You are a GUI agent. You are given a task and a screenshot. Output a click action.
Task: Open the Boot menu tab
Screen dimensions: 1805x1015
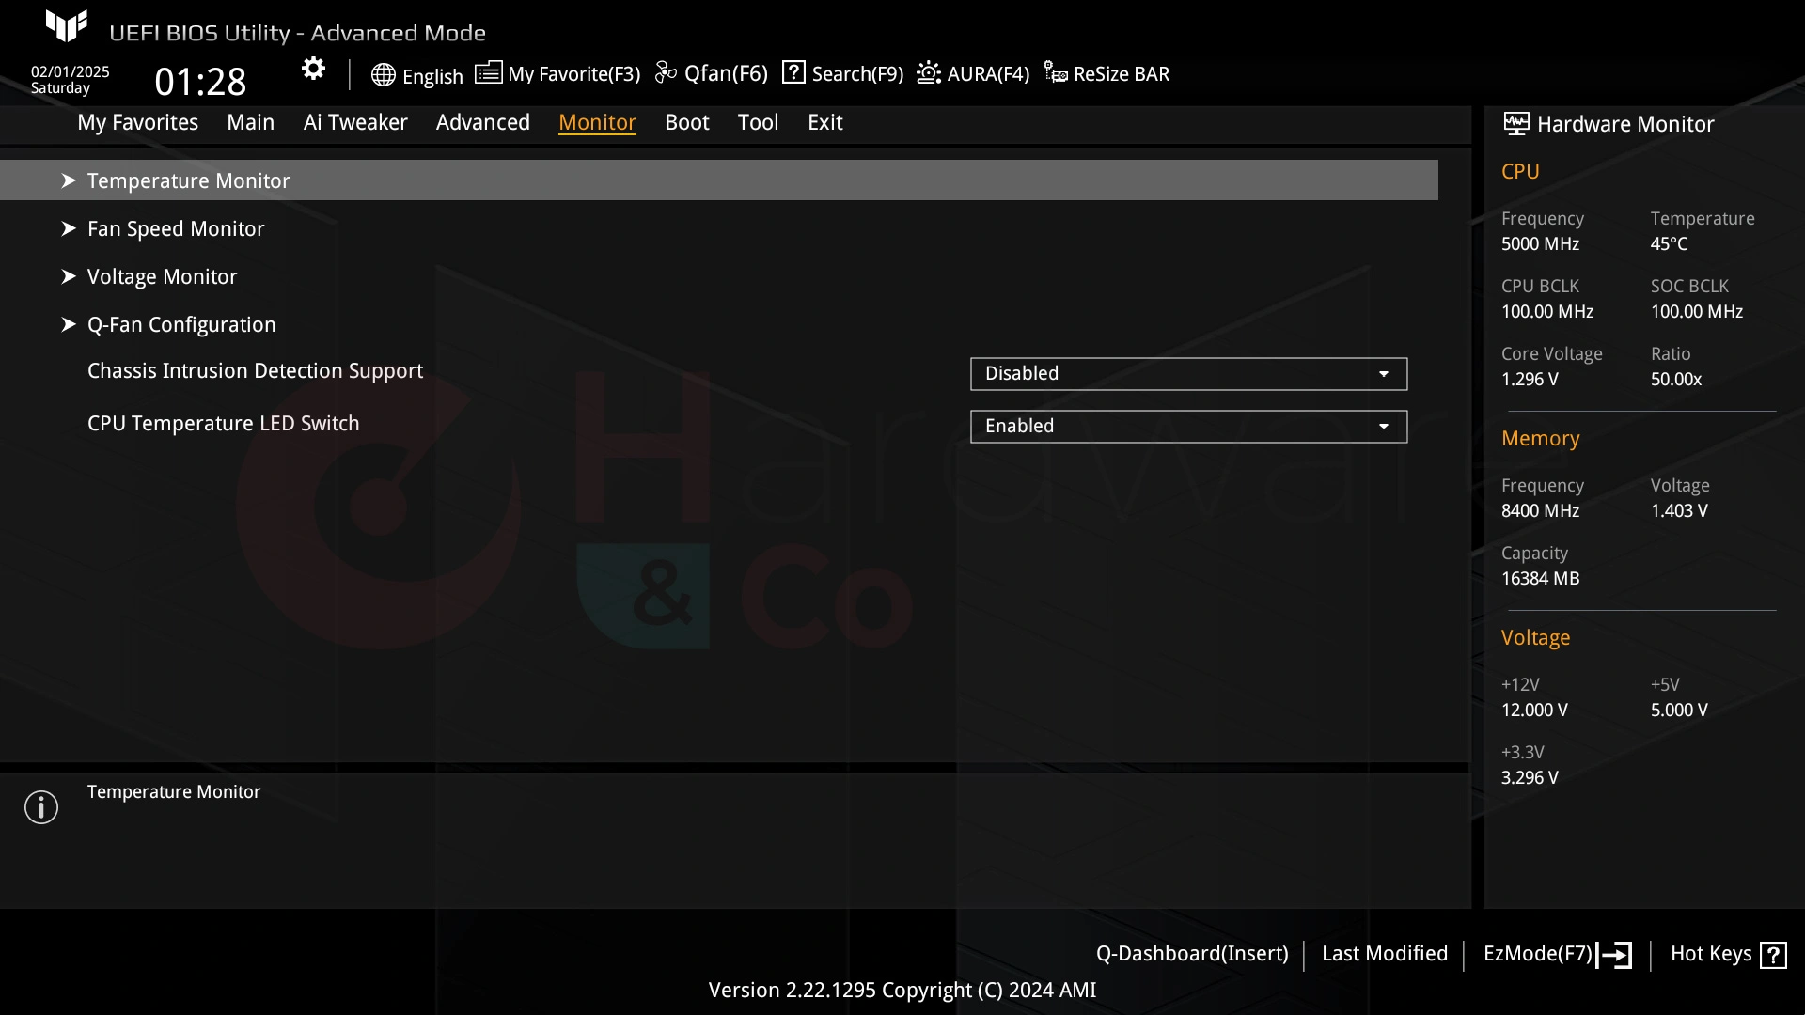687,121
